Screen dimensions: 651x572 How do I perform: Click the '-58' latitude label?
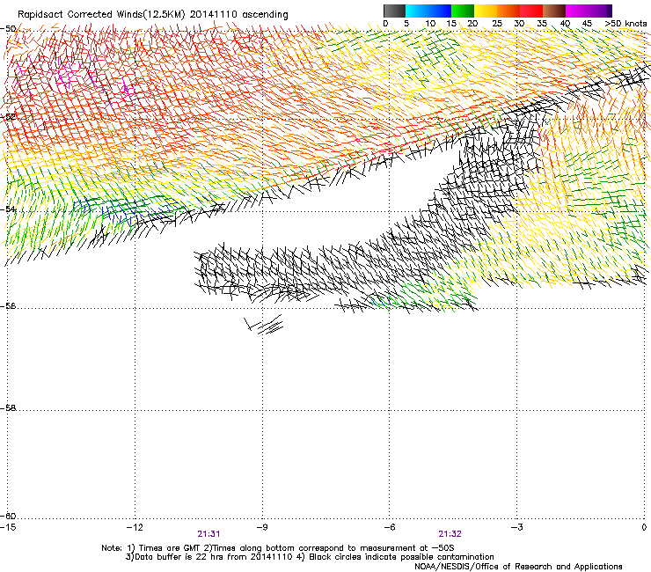click(8, 408)
